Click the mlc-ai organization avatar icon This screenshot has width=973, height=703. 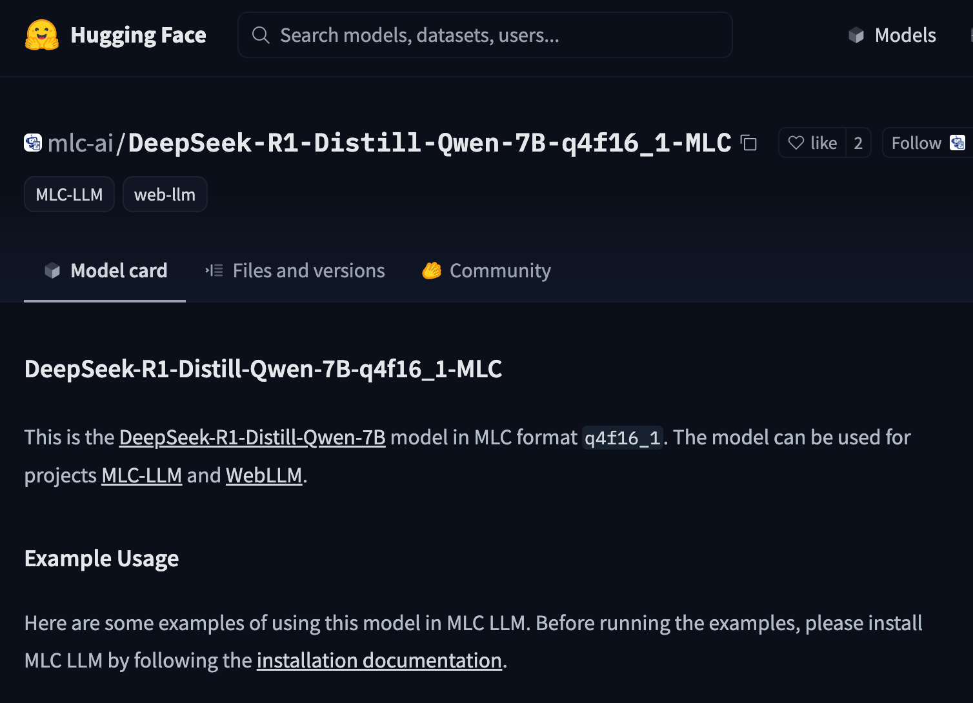coord(33,143)
